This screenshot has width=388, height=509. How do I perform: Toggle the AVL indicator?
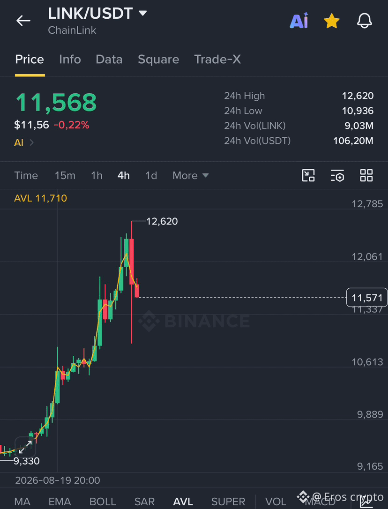click(x=183, y=502)
